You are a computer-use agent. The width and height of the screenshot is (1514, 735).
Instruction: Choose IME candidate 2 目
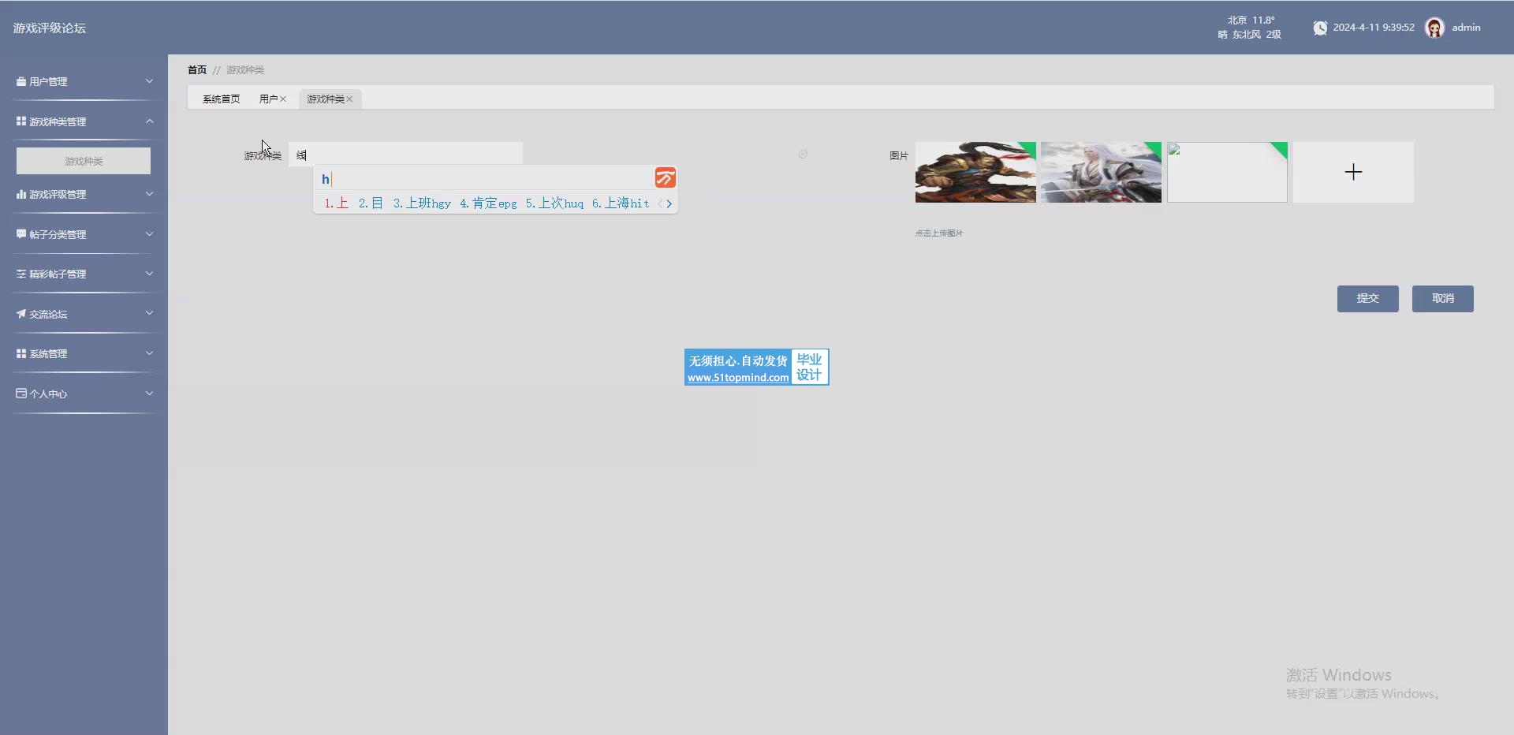pos(371,203)
